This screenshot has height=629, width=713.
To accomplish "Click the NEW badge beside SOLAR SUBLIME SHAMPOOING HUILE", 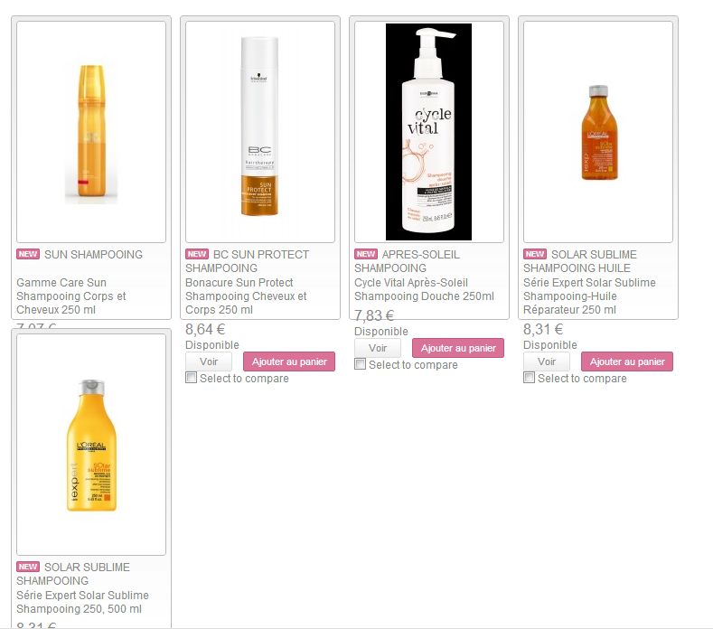I will (x=535, y=254).
